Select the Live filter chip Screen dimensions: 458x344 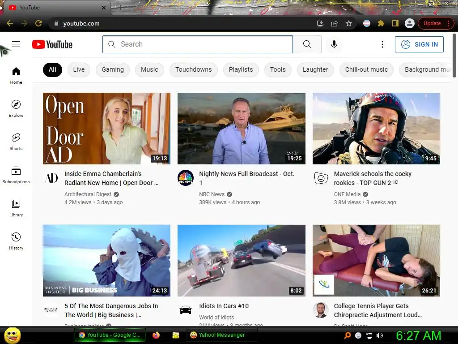(x=79, y=69)
